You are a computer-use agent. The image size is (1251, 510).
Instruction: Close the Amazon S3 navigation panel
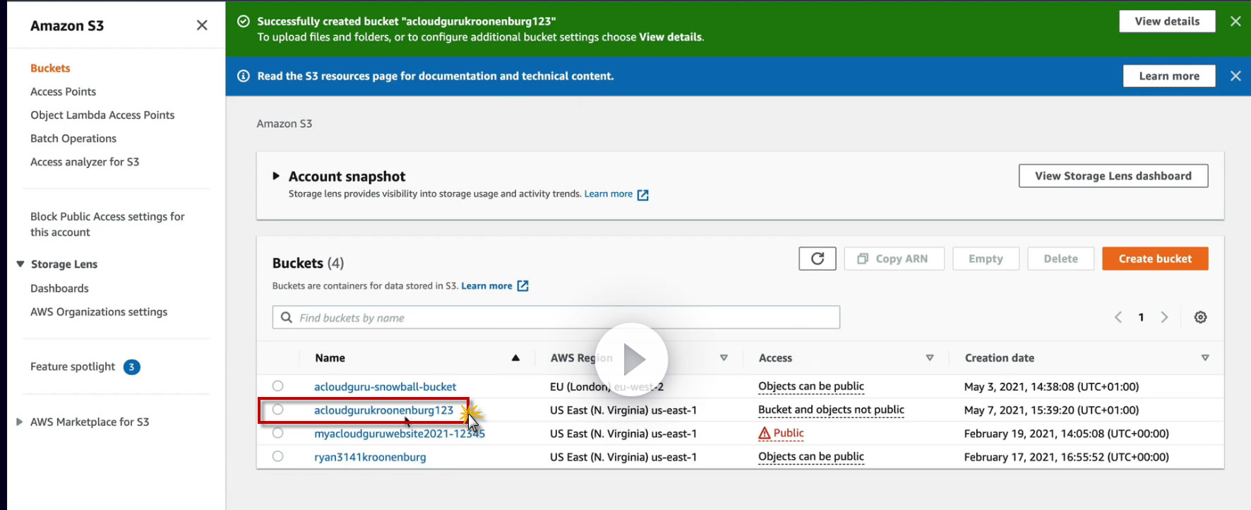click(x=202, y=25)
